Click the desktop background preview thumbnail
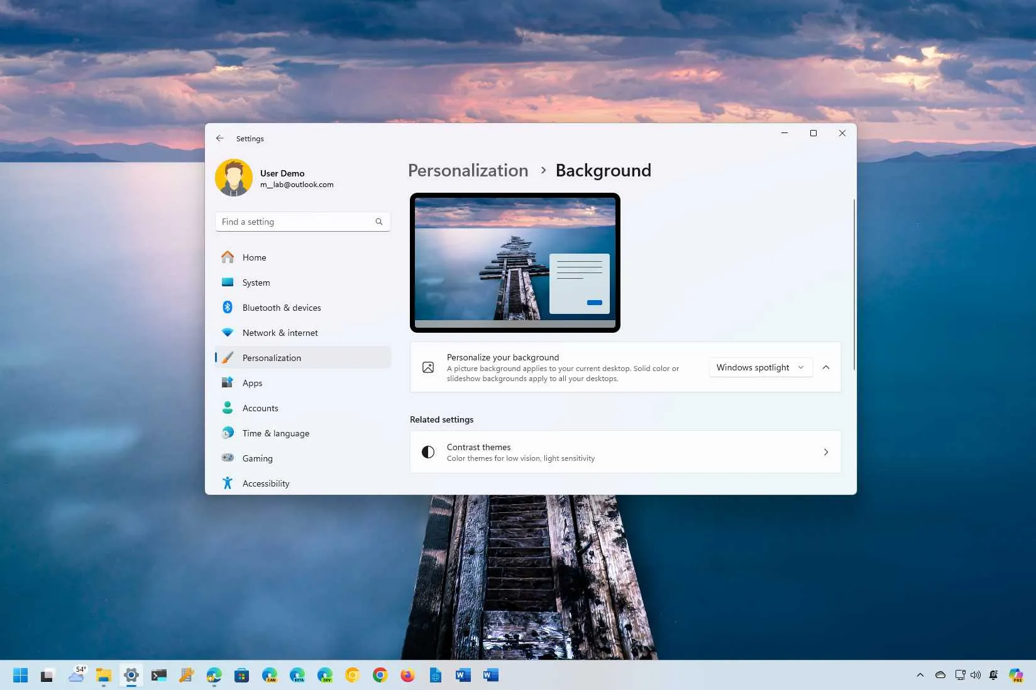Viewport: 1036px width, 690px height. tap(514, 262)
